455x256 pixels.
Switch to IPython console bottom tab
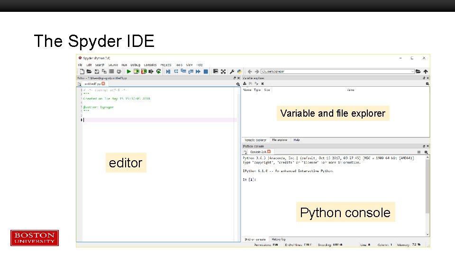click(x=255, y=239)
